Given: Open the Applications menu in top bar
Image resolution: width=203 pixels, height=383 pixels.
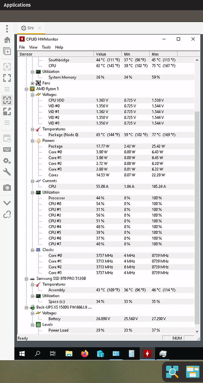Looking at the screenshot, I should tap(17, 5).
